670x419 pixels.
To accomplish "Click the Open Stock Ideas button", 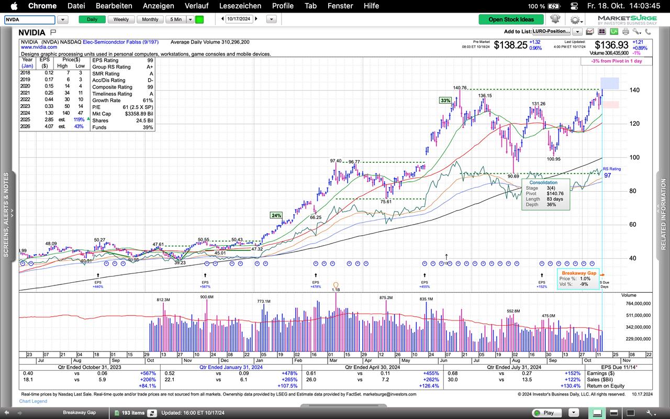I will click(x=511, y=19).
